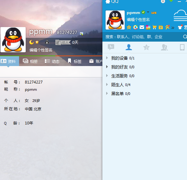Click the ppmm nickname in the main panel
This screenshot has height=180, width=187.
click(x=133, y=13)
